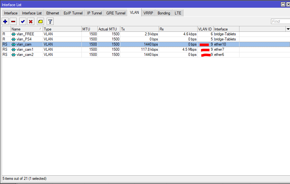The height and width of the screenshot is (184, 290).
Task: Switch to the VRRP tab
Action: (x=148, y=13)
